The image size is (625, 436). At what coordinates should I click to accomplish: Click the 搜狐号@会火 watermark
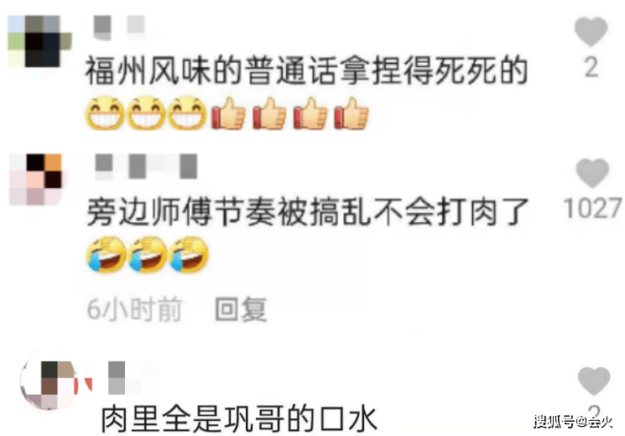573,421
